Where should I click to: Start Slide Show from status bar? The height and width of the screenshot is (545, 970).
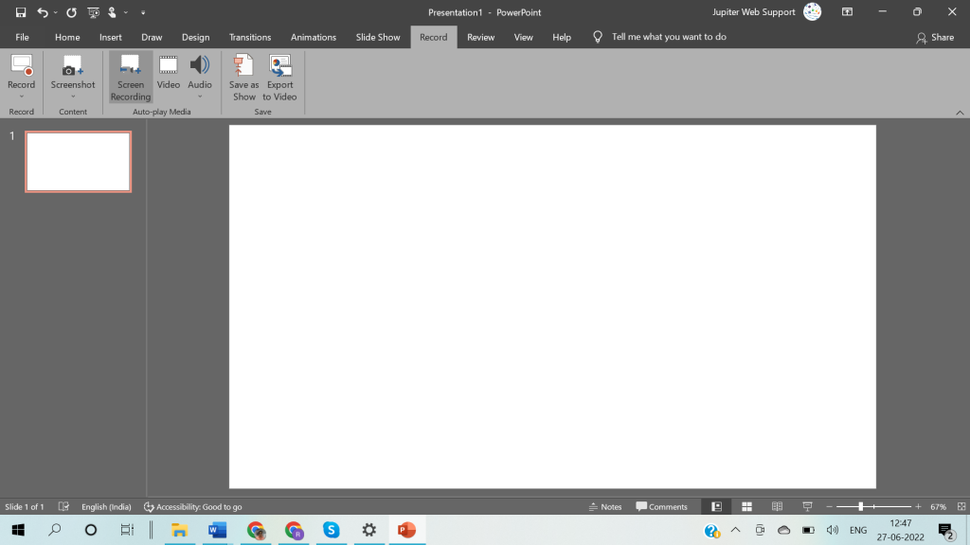point(807,507)
